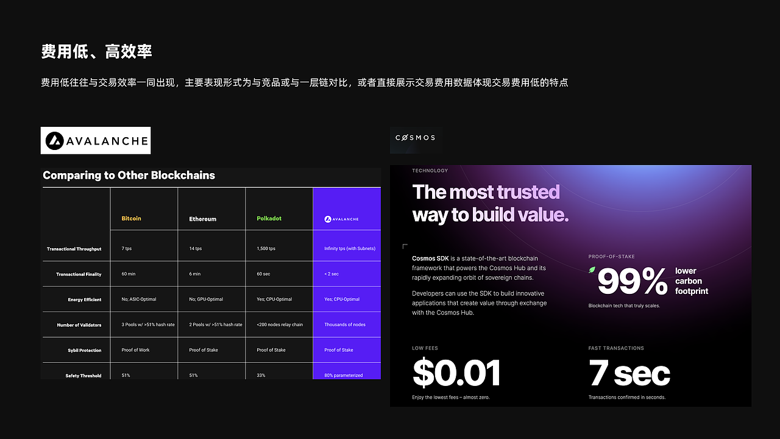Click 'Proof of Stake' in the Ethereum column
Image resolution: width=780 pixels, height=439 pixels.
[x=204, y=350]
